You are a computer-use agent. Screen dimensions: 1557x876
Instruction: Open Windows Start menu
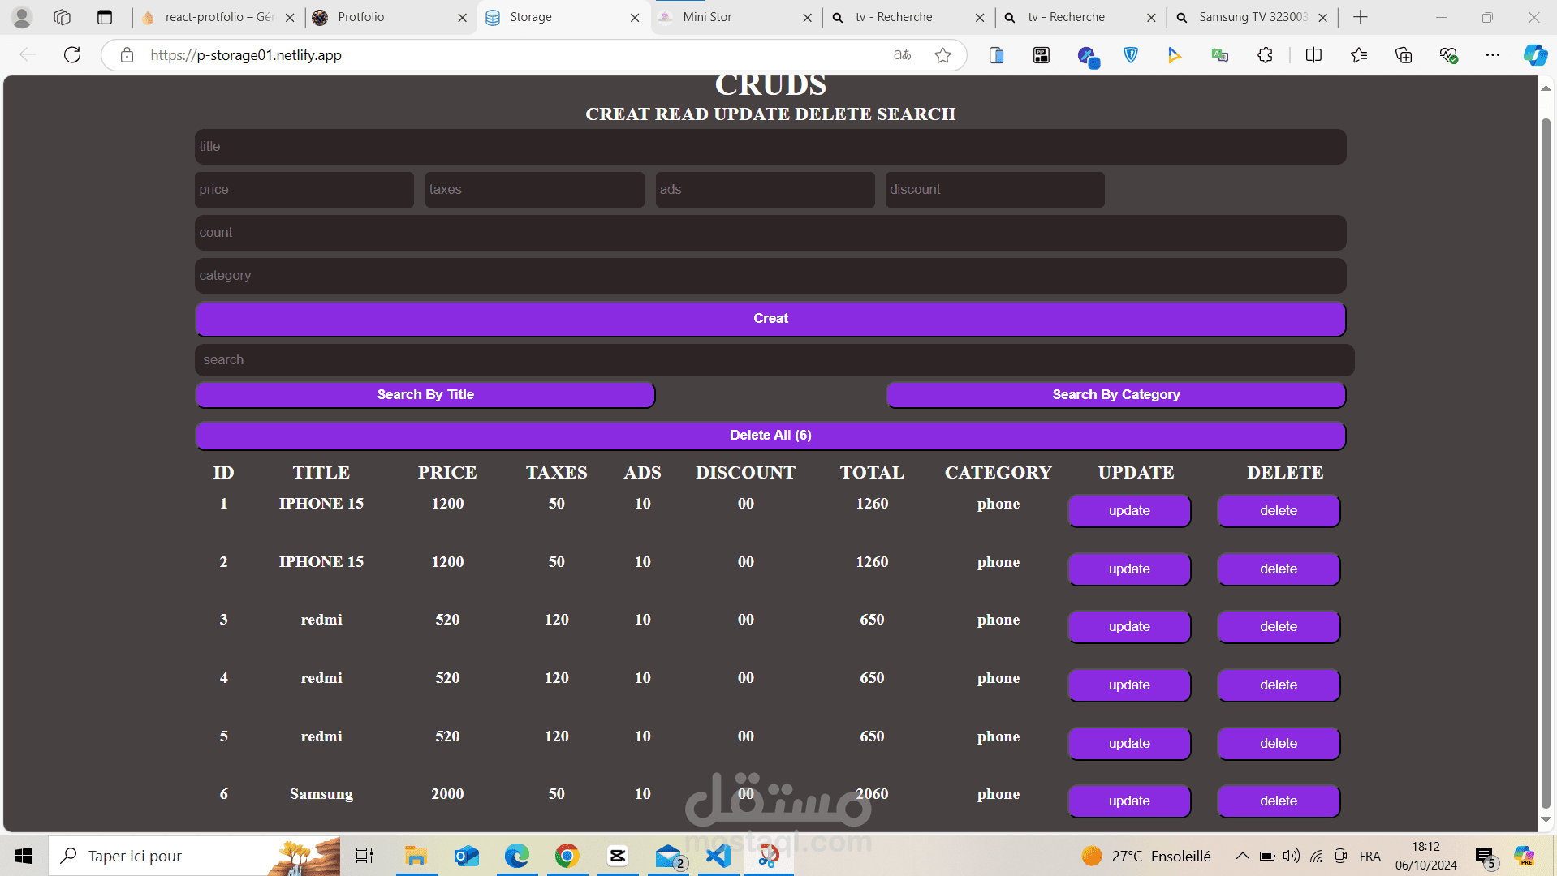pos(24,856)
